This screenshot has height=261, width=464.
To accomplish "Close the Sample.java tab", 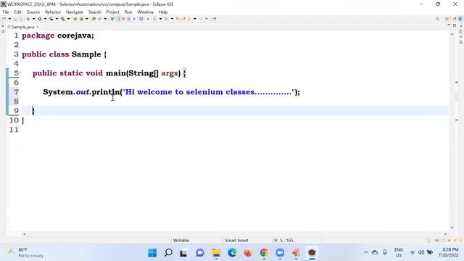I will (x=38, y=27).
